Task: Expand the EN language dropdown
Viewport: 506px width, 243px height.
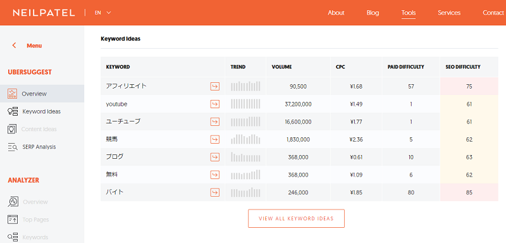Action: coord(103,13)
